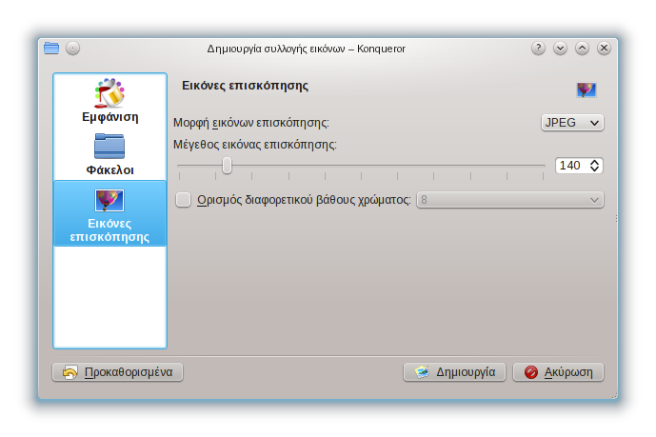Open the color depth dropdown showing 8
The image size is (656, 437).
click(510, 200)
